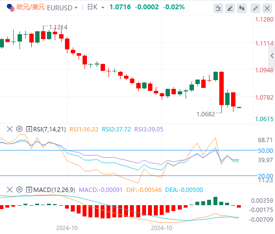Select the 1.0682 low price marker

(x=206, y=114)
